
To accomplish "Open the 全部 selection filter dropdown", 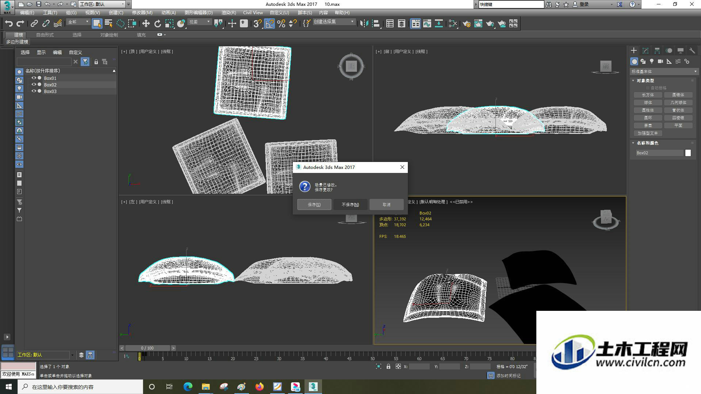I will click(78, 22).
